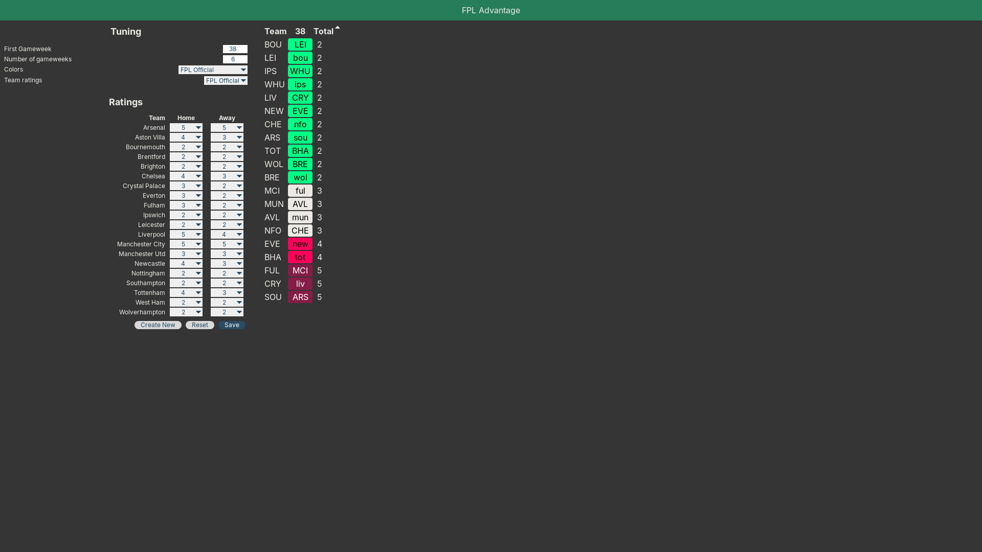This screenshot has width=982, height=552.
Task: Open Southampton home rating dropdown
Action: pyautogui.click(x=186, y=283)
